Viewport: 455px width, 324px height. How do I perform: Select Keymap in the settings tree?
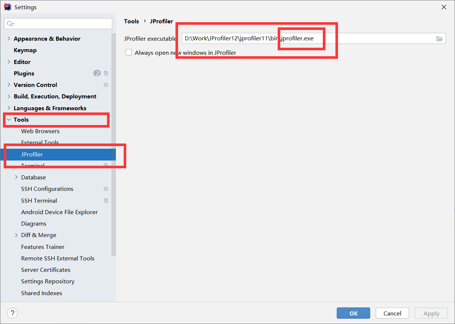tap(25, 50)
